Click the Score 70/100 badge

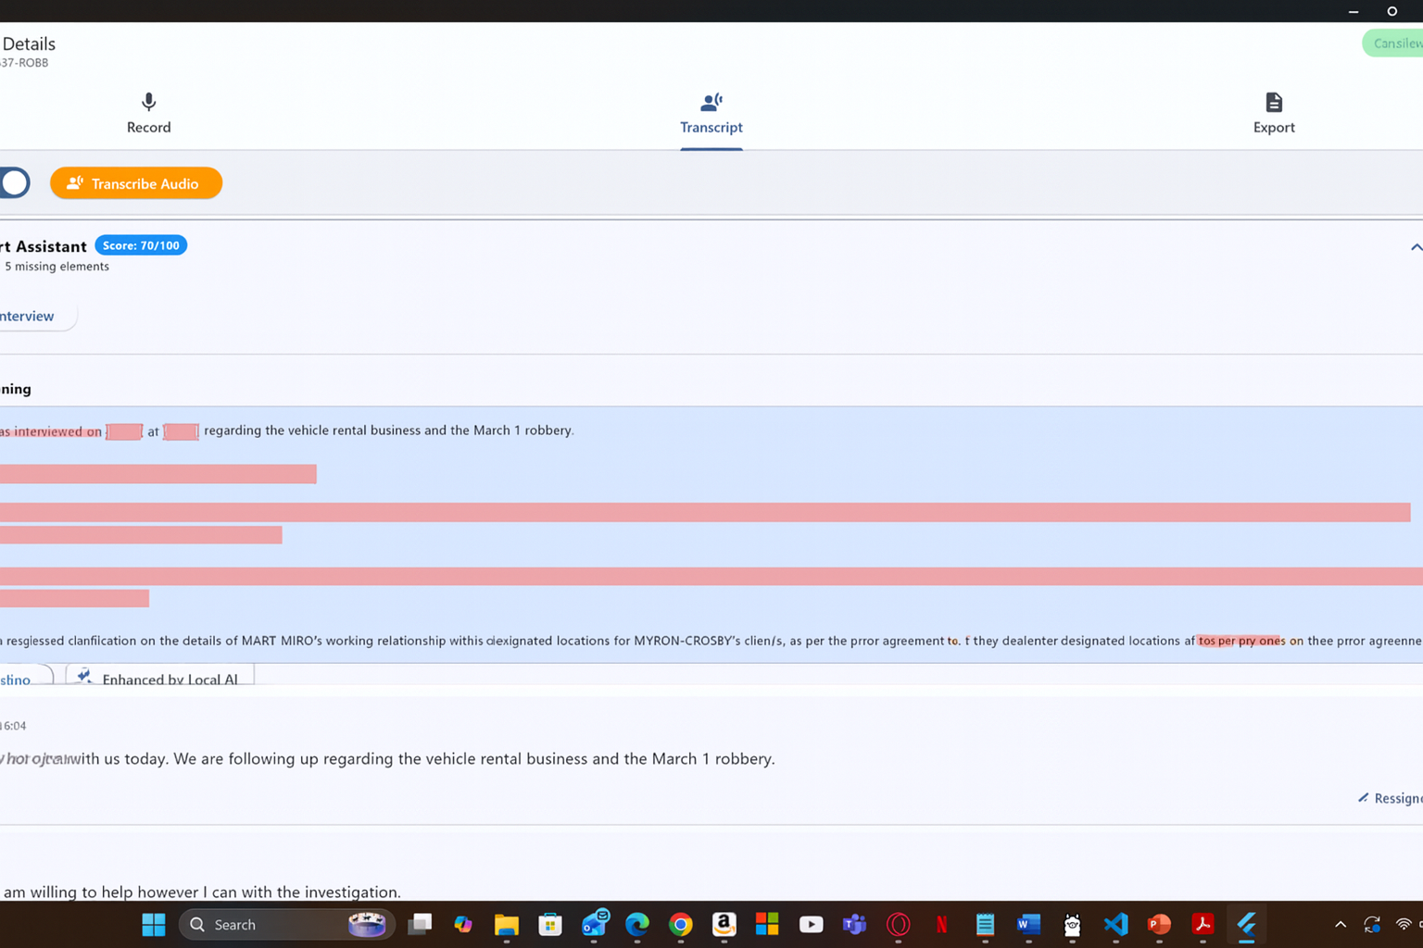[x=141, y=245]
